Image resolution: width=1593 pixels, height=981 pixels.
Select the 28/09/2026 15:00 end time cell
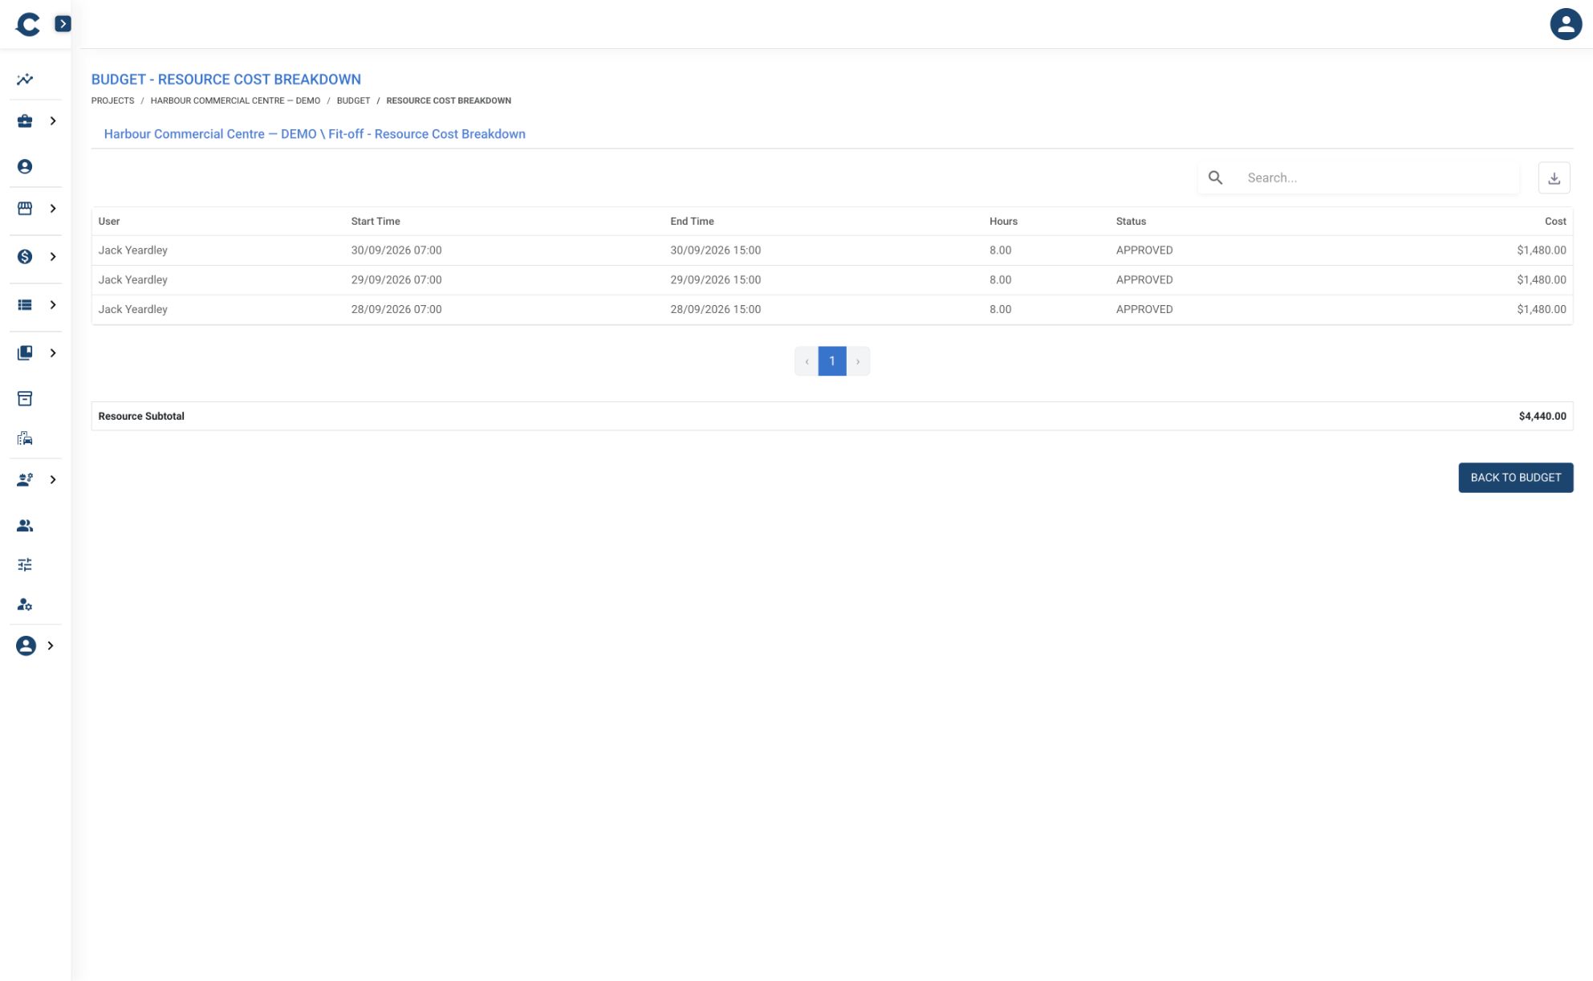point(716,309)
